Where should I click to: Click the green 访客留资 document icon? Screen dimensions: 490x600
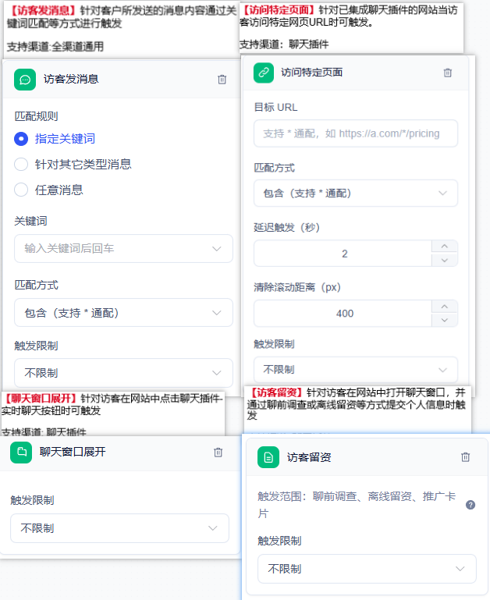pos(268,457)
